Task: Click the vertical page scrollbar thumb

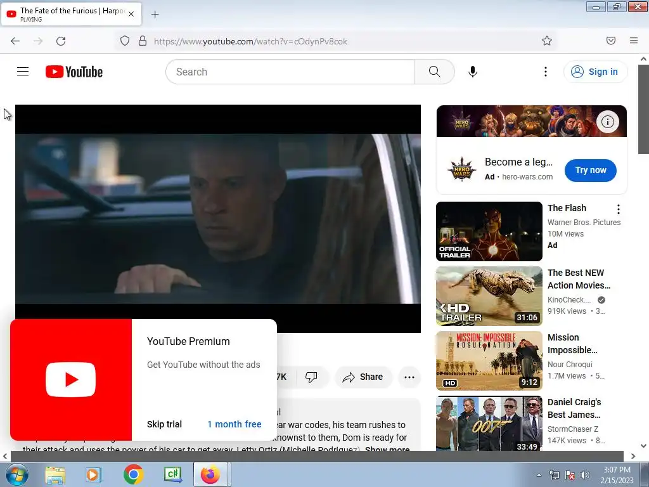Action: pos(643,109)
